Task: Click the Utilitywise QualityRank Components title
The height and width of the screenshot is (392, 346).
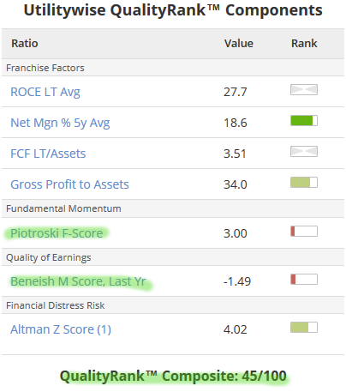Action: point(173,10)
